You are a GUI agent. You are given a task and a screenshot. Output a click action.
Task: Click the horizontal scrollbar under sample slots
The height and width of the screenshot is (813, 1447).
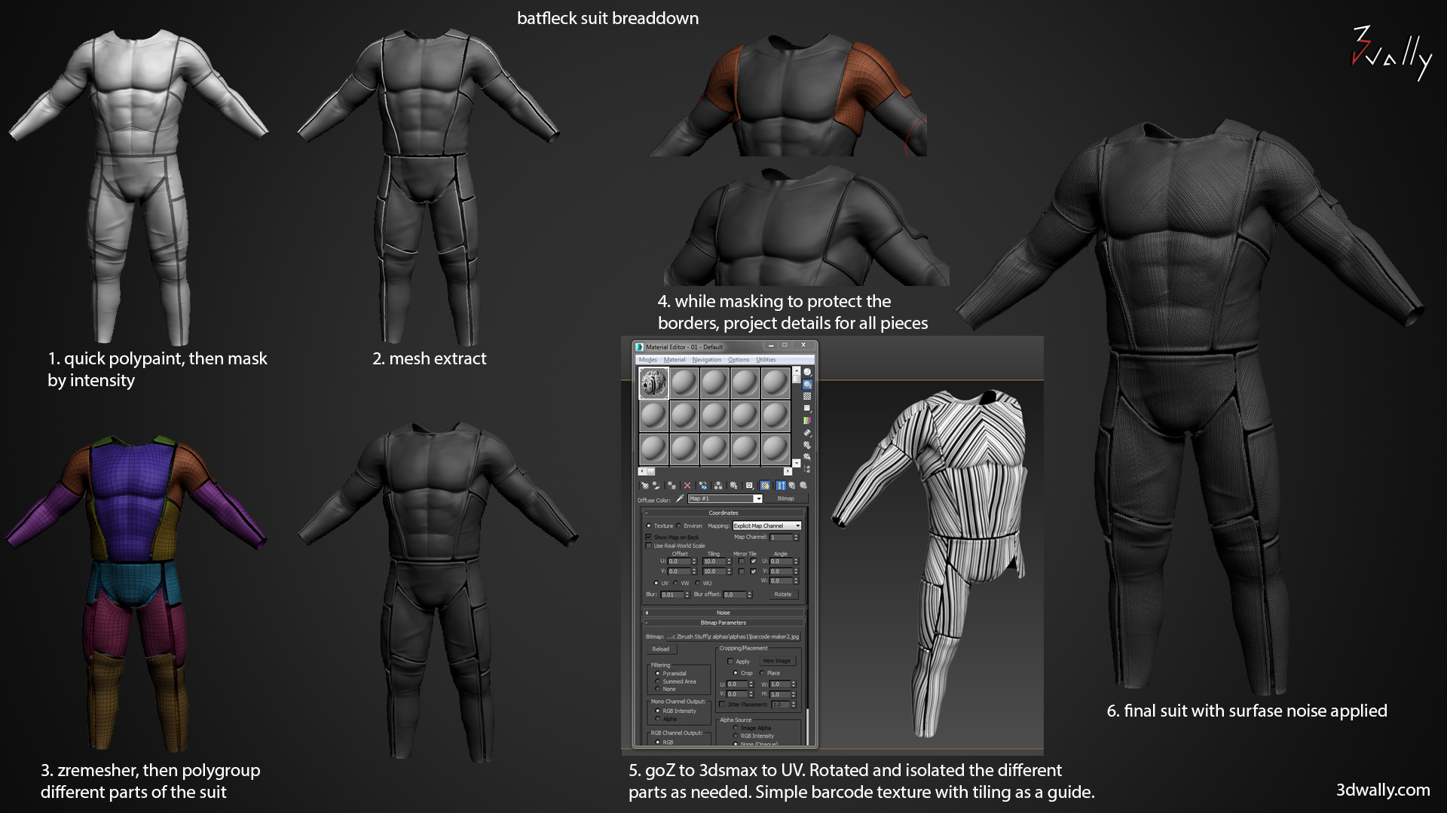coord(714,471)
